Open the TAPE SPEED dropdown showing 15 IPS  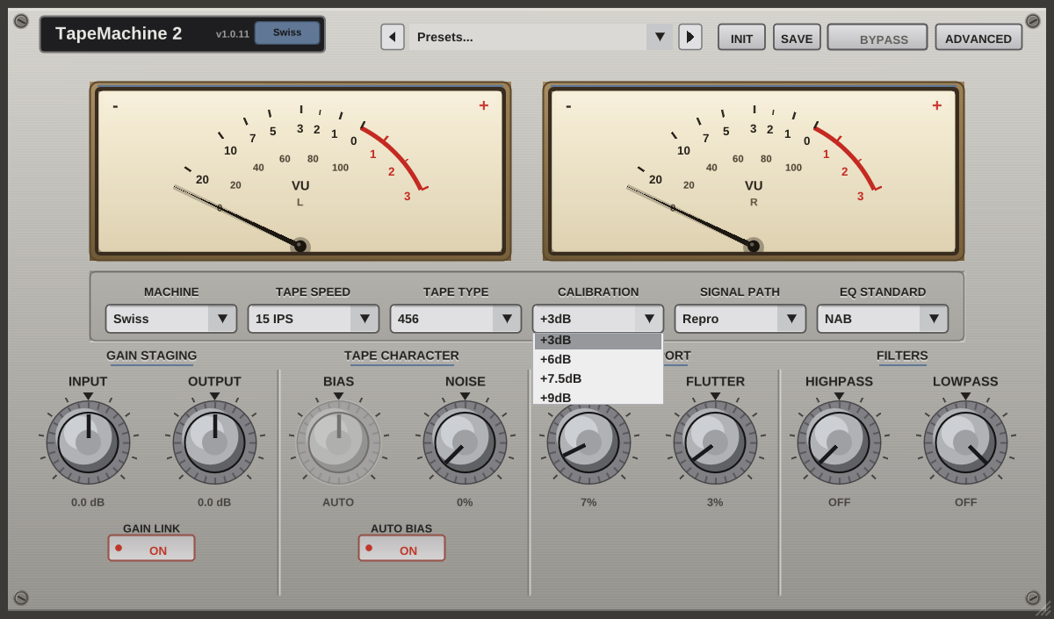[x=314, y=319]
